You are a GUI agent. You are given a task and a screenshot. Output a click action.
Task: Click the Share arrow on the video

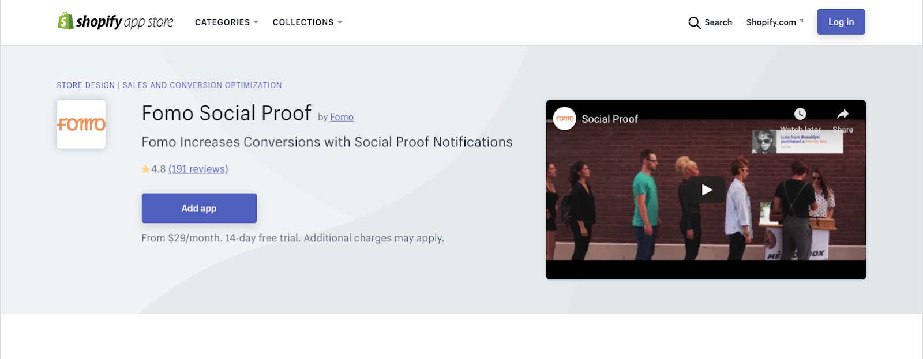pyautogui.click(x=843, y=114)
